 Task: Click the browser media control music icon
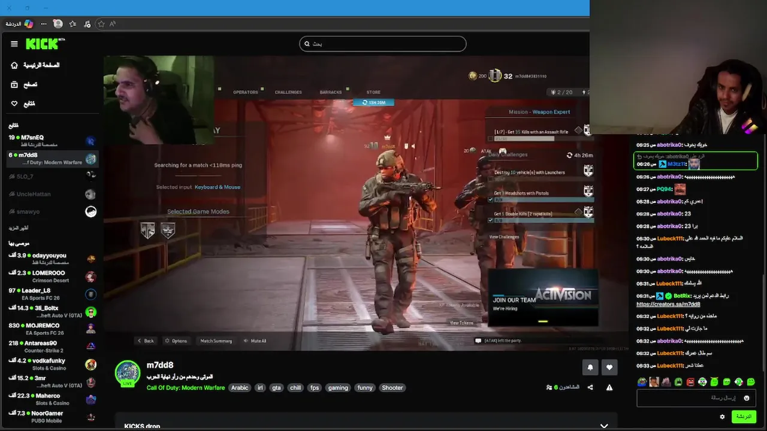click(87, 24)
